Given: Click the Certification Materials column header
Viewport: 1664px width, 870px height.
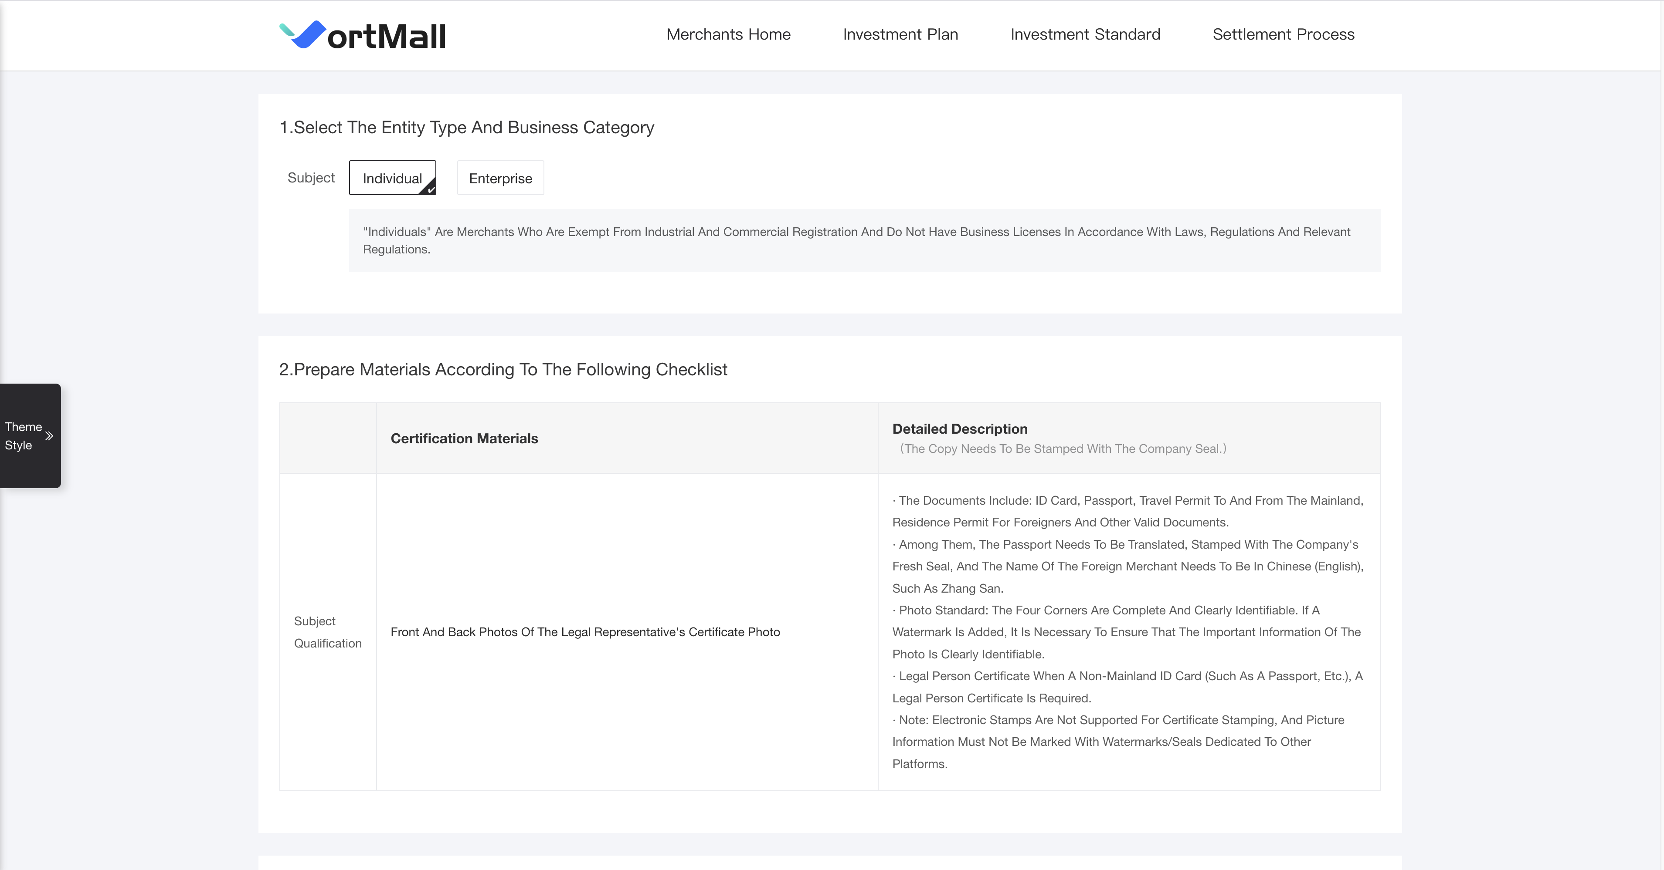Looking at the screenshot, I should pyautogui.click(x=464, y=438).
